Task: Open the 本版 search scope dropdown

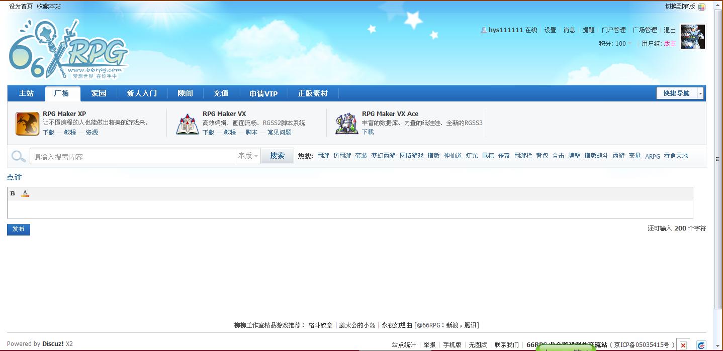Action: tap(248, 156)
